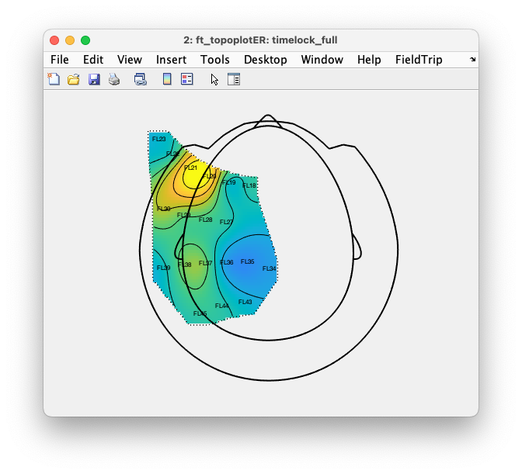The image size is (522, 474).
Task: Click the FL43 sensor label
Action: click(x=245, y=302)
